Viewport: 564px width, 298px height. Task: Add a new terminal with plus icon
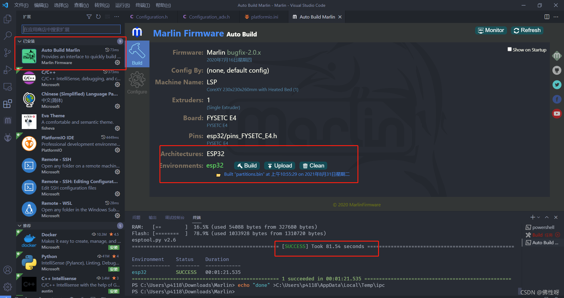tap(533, 217)
